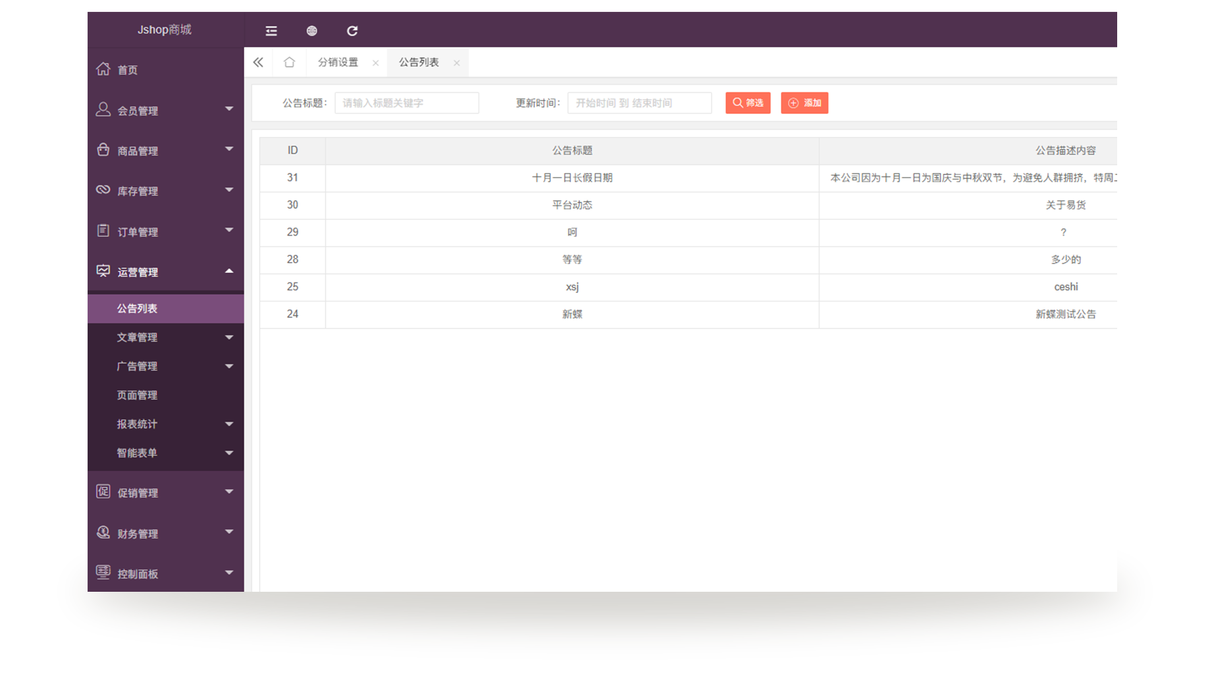Open the 更新时间 date range field
The image size is (1210, 678).
[x=640, y=103]
